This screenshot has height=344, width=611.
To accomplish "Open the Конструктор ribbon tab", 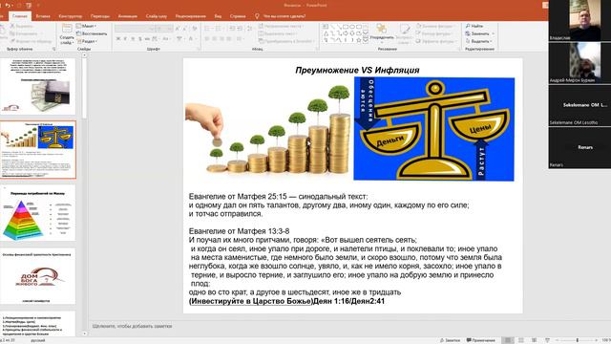I will point(70,16).
